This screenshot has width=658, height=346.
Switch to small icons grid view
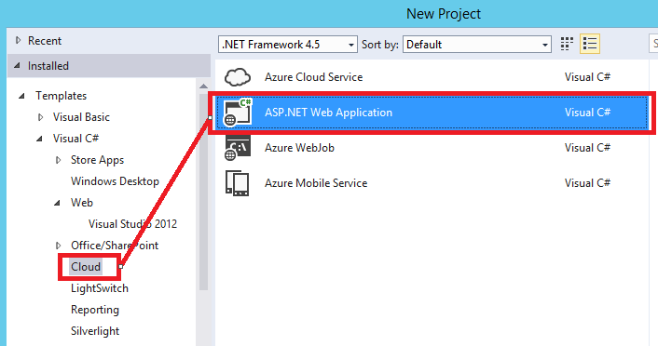click(x=567, y=44)
